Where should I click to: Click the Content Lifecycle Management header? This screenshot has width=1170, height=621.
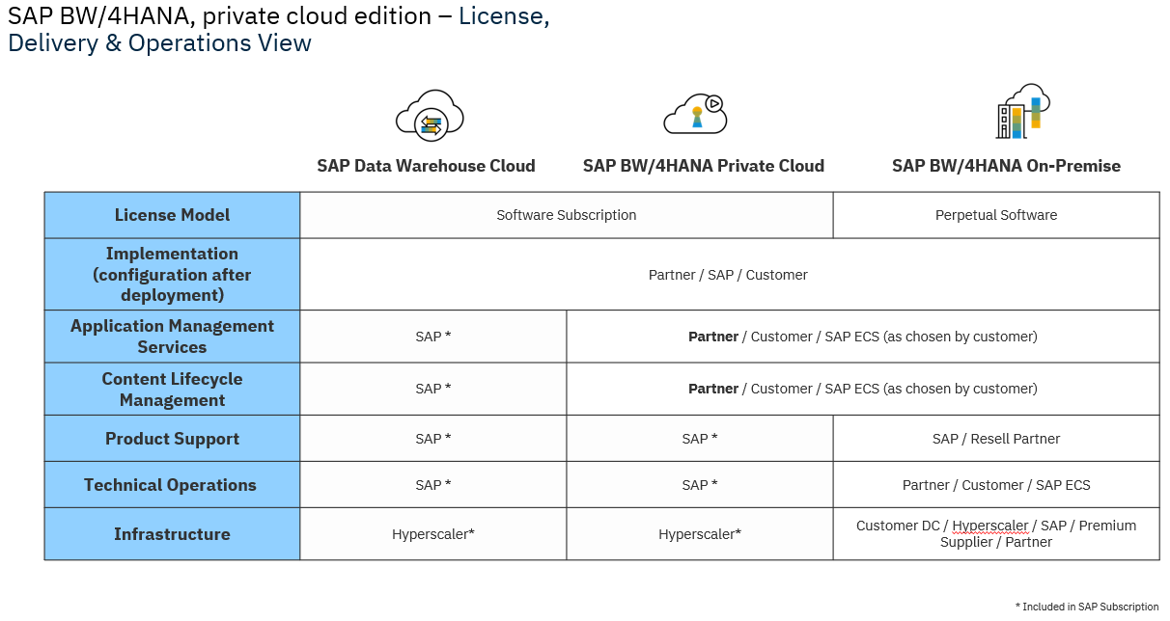pyautogui.click(x=173, y=390)
